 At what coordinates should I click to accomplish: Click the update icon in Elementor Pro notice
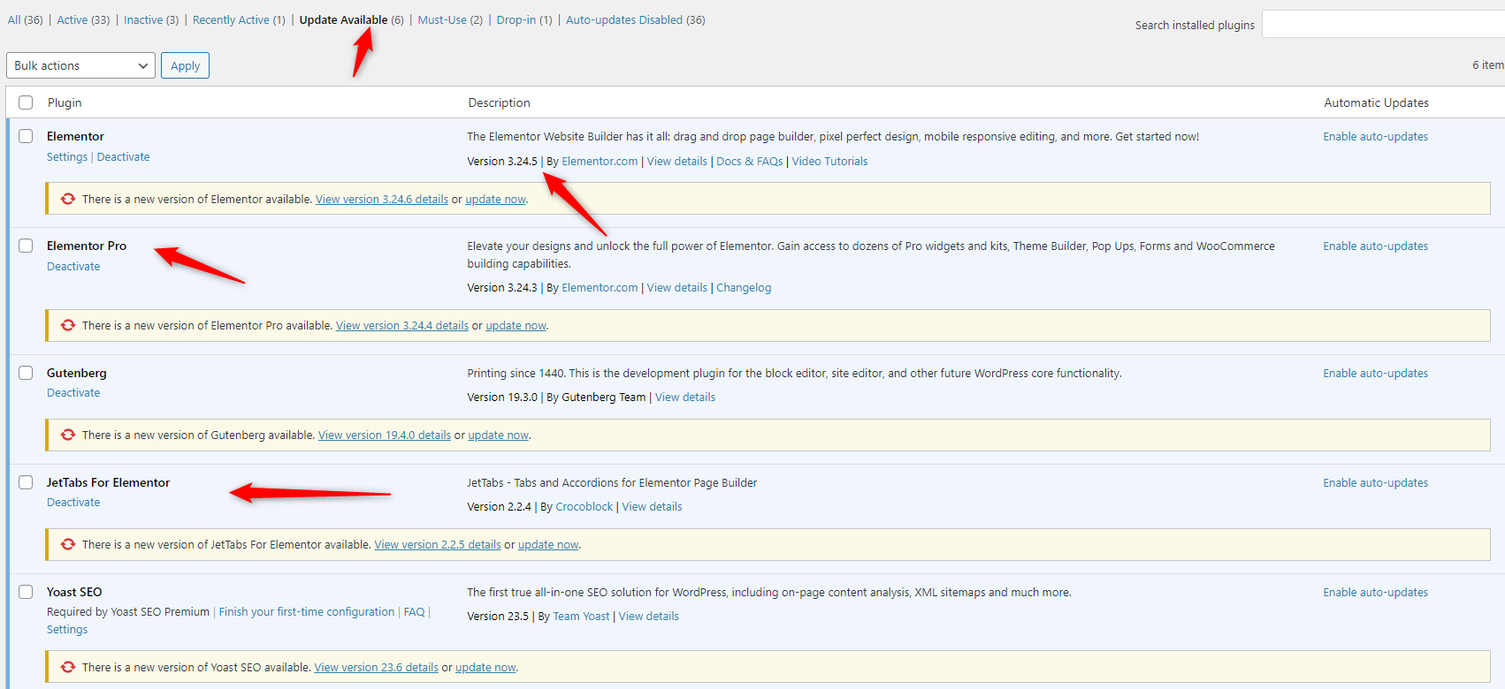(x=68, y=325)
